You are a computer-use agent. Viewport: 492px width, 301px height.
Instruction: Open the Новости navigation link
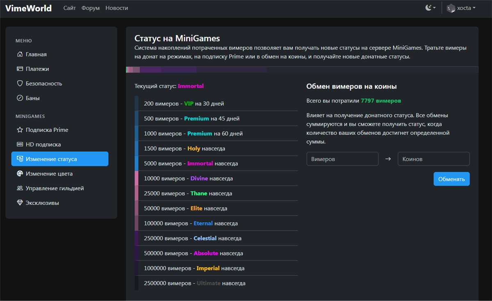click(117, 8)
